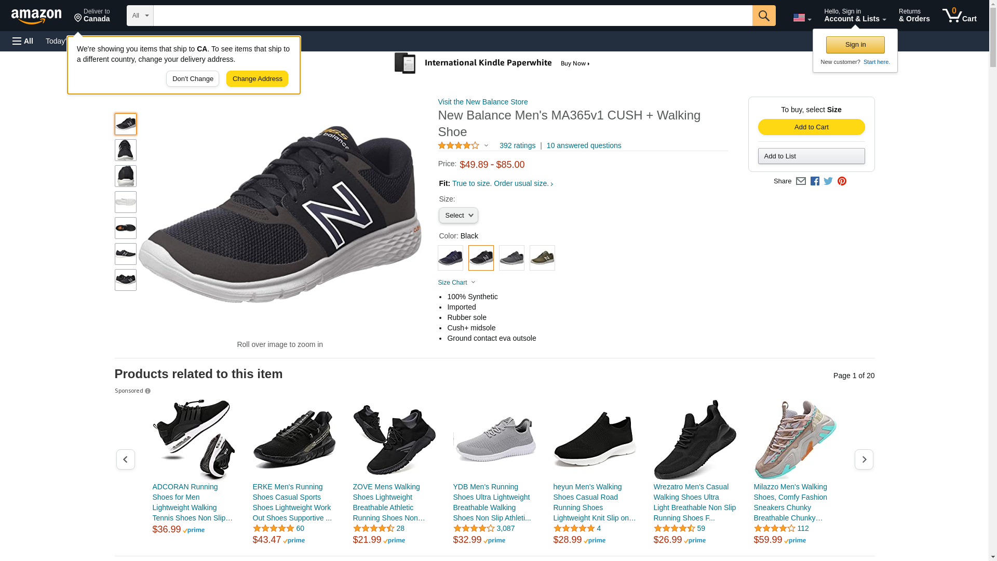
Task: Click the Don't Change button
Action: tap(193, 79)
